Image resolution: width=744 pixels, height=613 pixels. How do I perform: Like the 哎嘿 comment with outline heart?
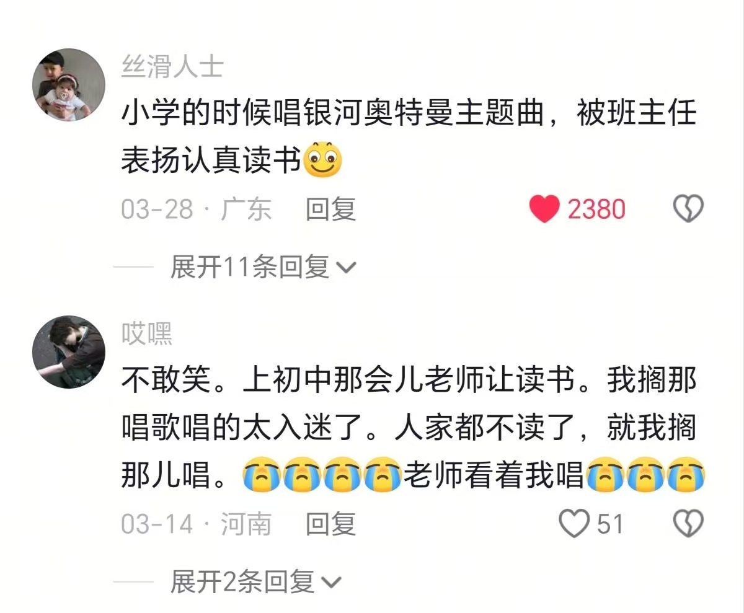point(574,524)
